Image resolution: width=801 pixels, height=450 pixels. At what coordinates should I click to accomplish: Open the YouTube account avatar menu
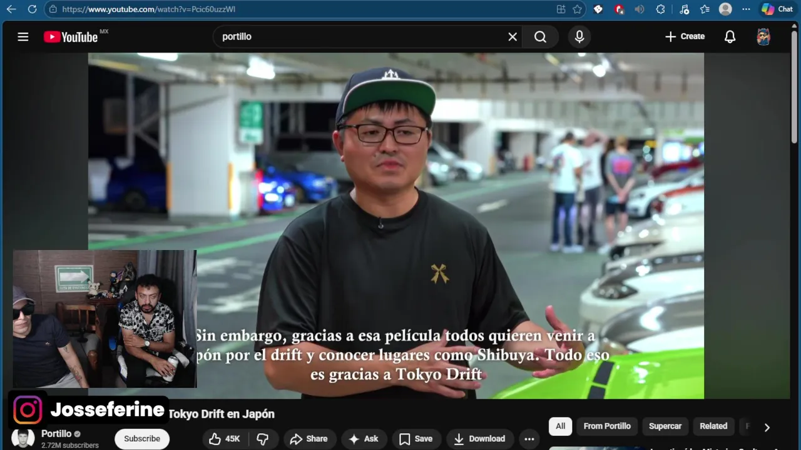tap(763, 37)
